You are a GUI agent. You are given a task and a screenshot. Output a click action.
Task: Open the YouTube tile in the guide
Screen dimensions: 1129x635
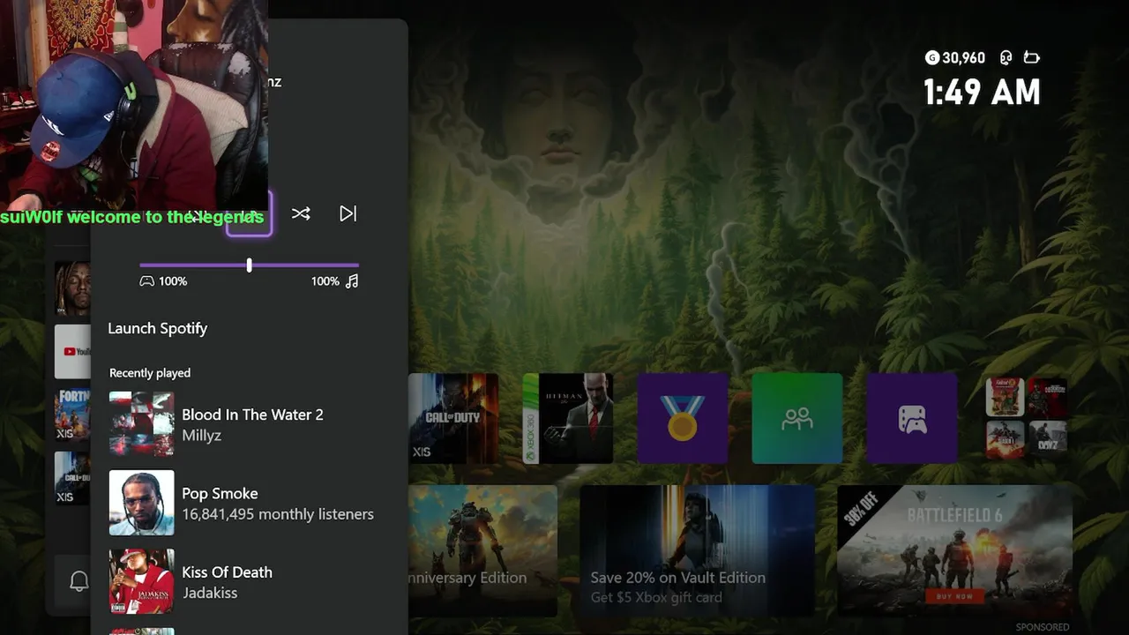tap(72, 351)
